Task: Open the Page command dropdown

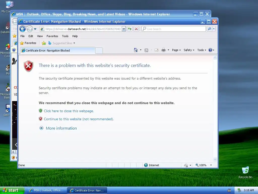Action: (176, 50)
